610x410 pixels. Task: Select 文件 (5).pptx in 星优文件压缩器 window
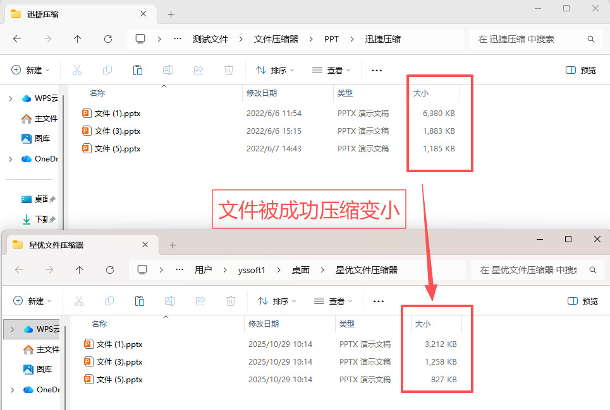119,379
